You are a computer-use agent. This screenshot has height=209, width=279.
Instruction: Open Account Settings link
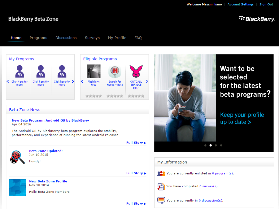[x=241, y=4]
